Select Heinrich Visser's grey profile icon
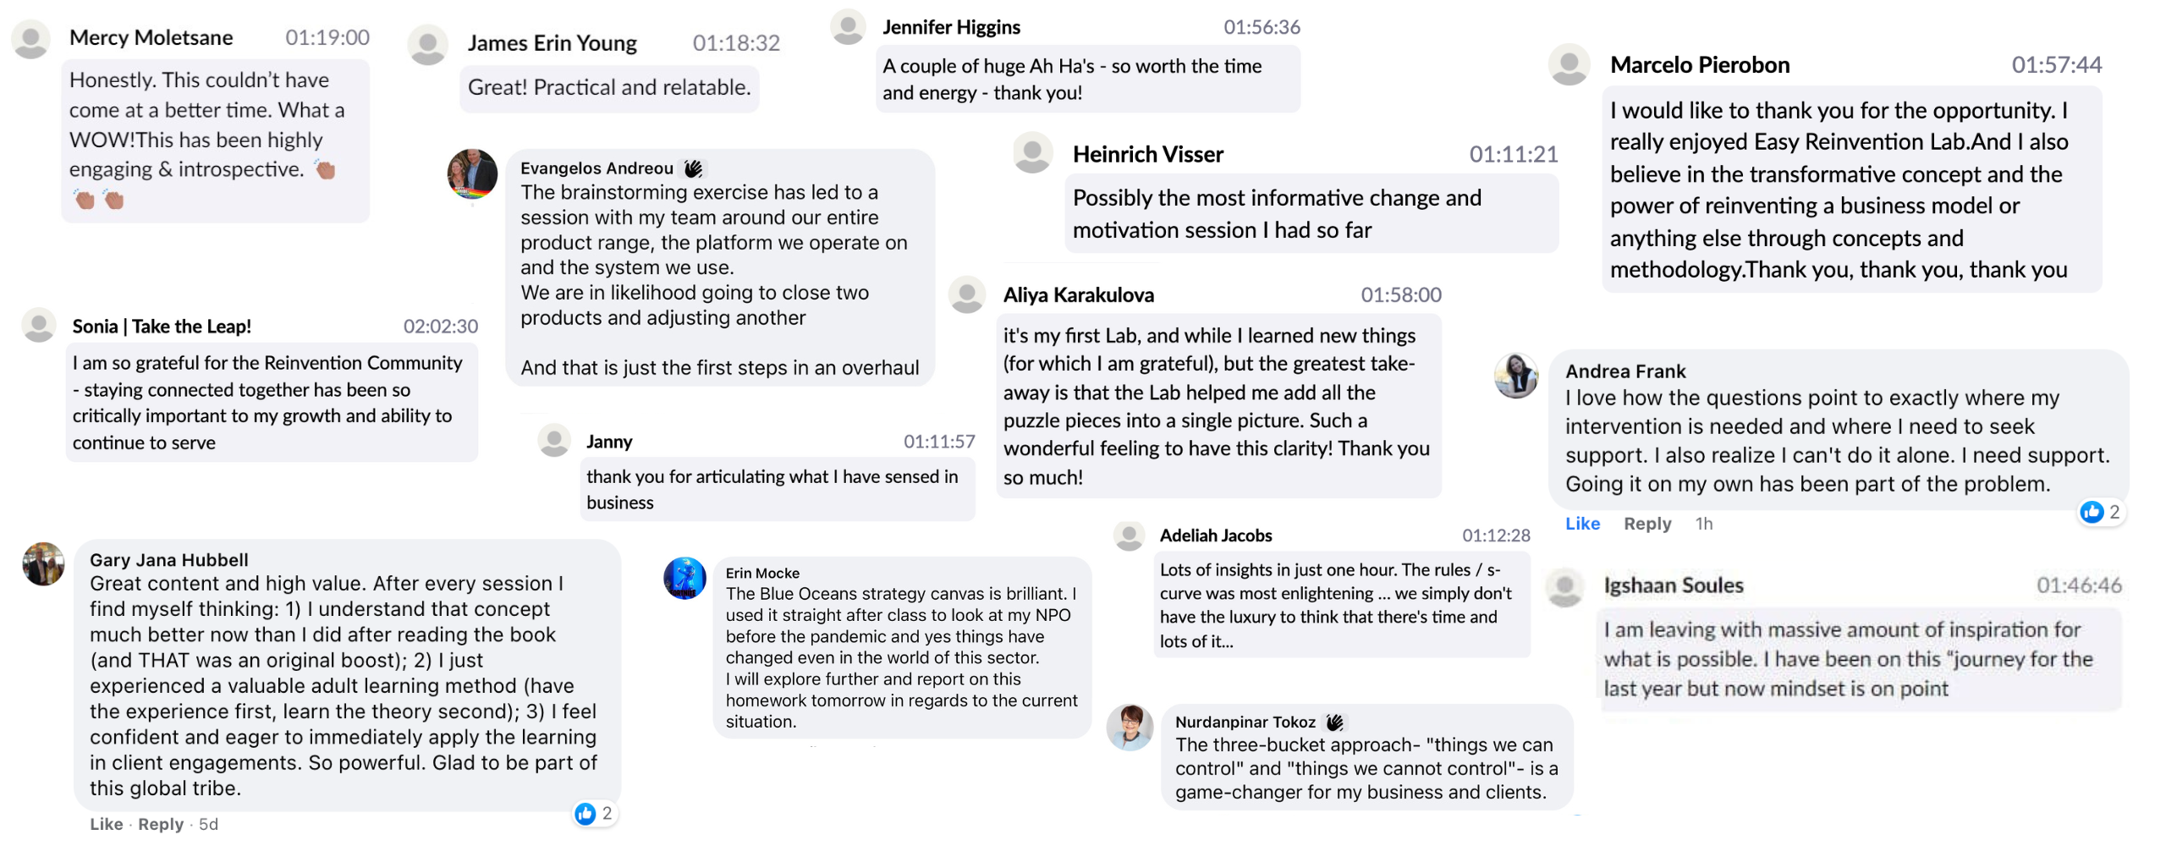The width and height of the screenshot is (2166, 846). point(1032,152)
